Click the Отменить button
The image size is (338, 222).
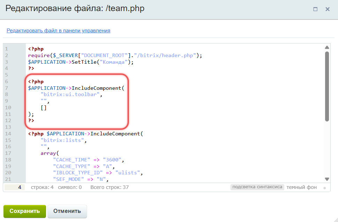67,211
